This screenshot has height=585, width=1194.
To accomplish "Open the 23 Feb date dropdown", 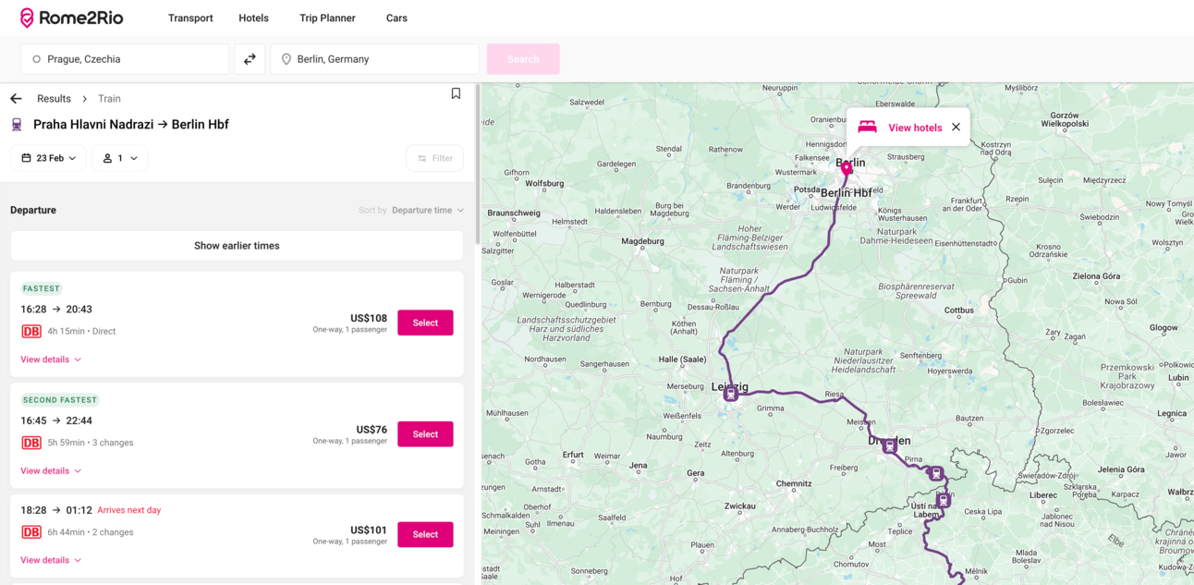I will pyautogui.click(x=48, y=158).
